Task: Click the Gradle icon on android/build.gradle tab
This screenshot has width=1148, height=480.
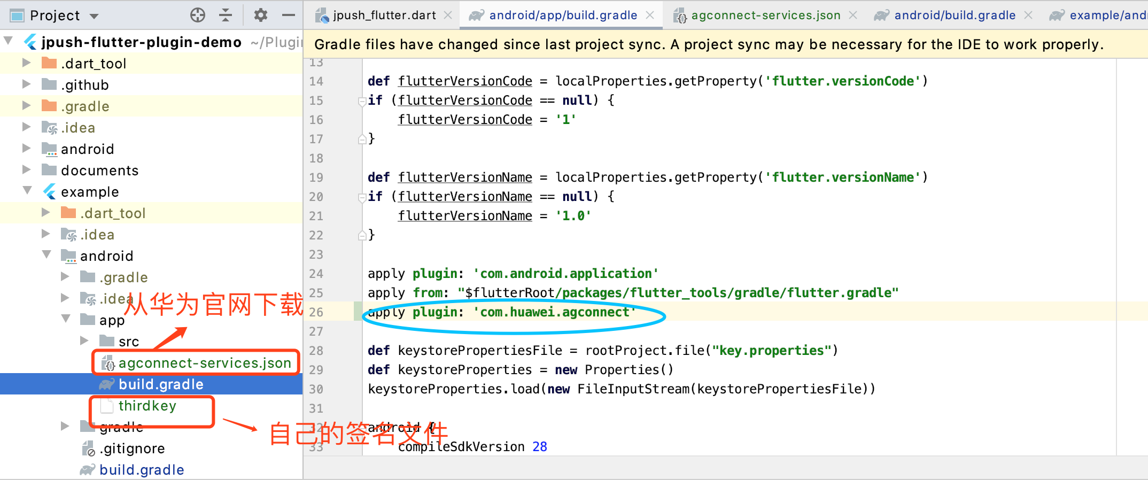Action: pos(881,16)
